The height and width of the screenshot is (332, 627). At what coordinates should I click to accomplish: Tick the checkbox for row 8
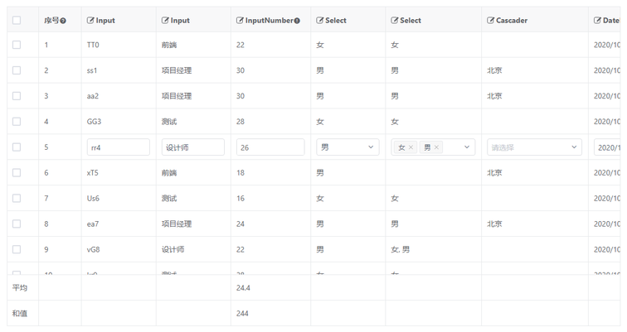[17, 224]
